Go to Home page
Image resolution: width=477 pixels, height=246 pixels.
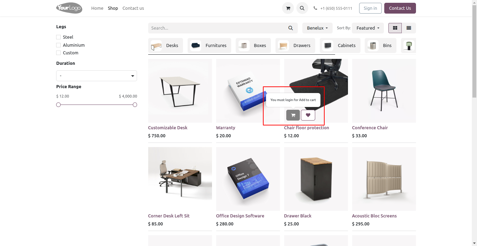97,8
